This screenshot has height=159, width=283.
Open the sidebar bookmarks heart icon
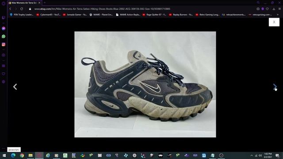point(4,74)
